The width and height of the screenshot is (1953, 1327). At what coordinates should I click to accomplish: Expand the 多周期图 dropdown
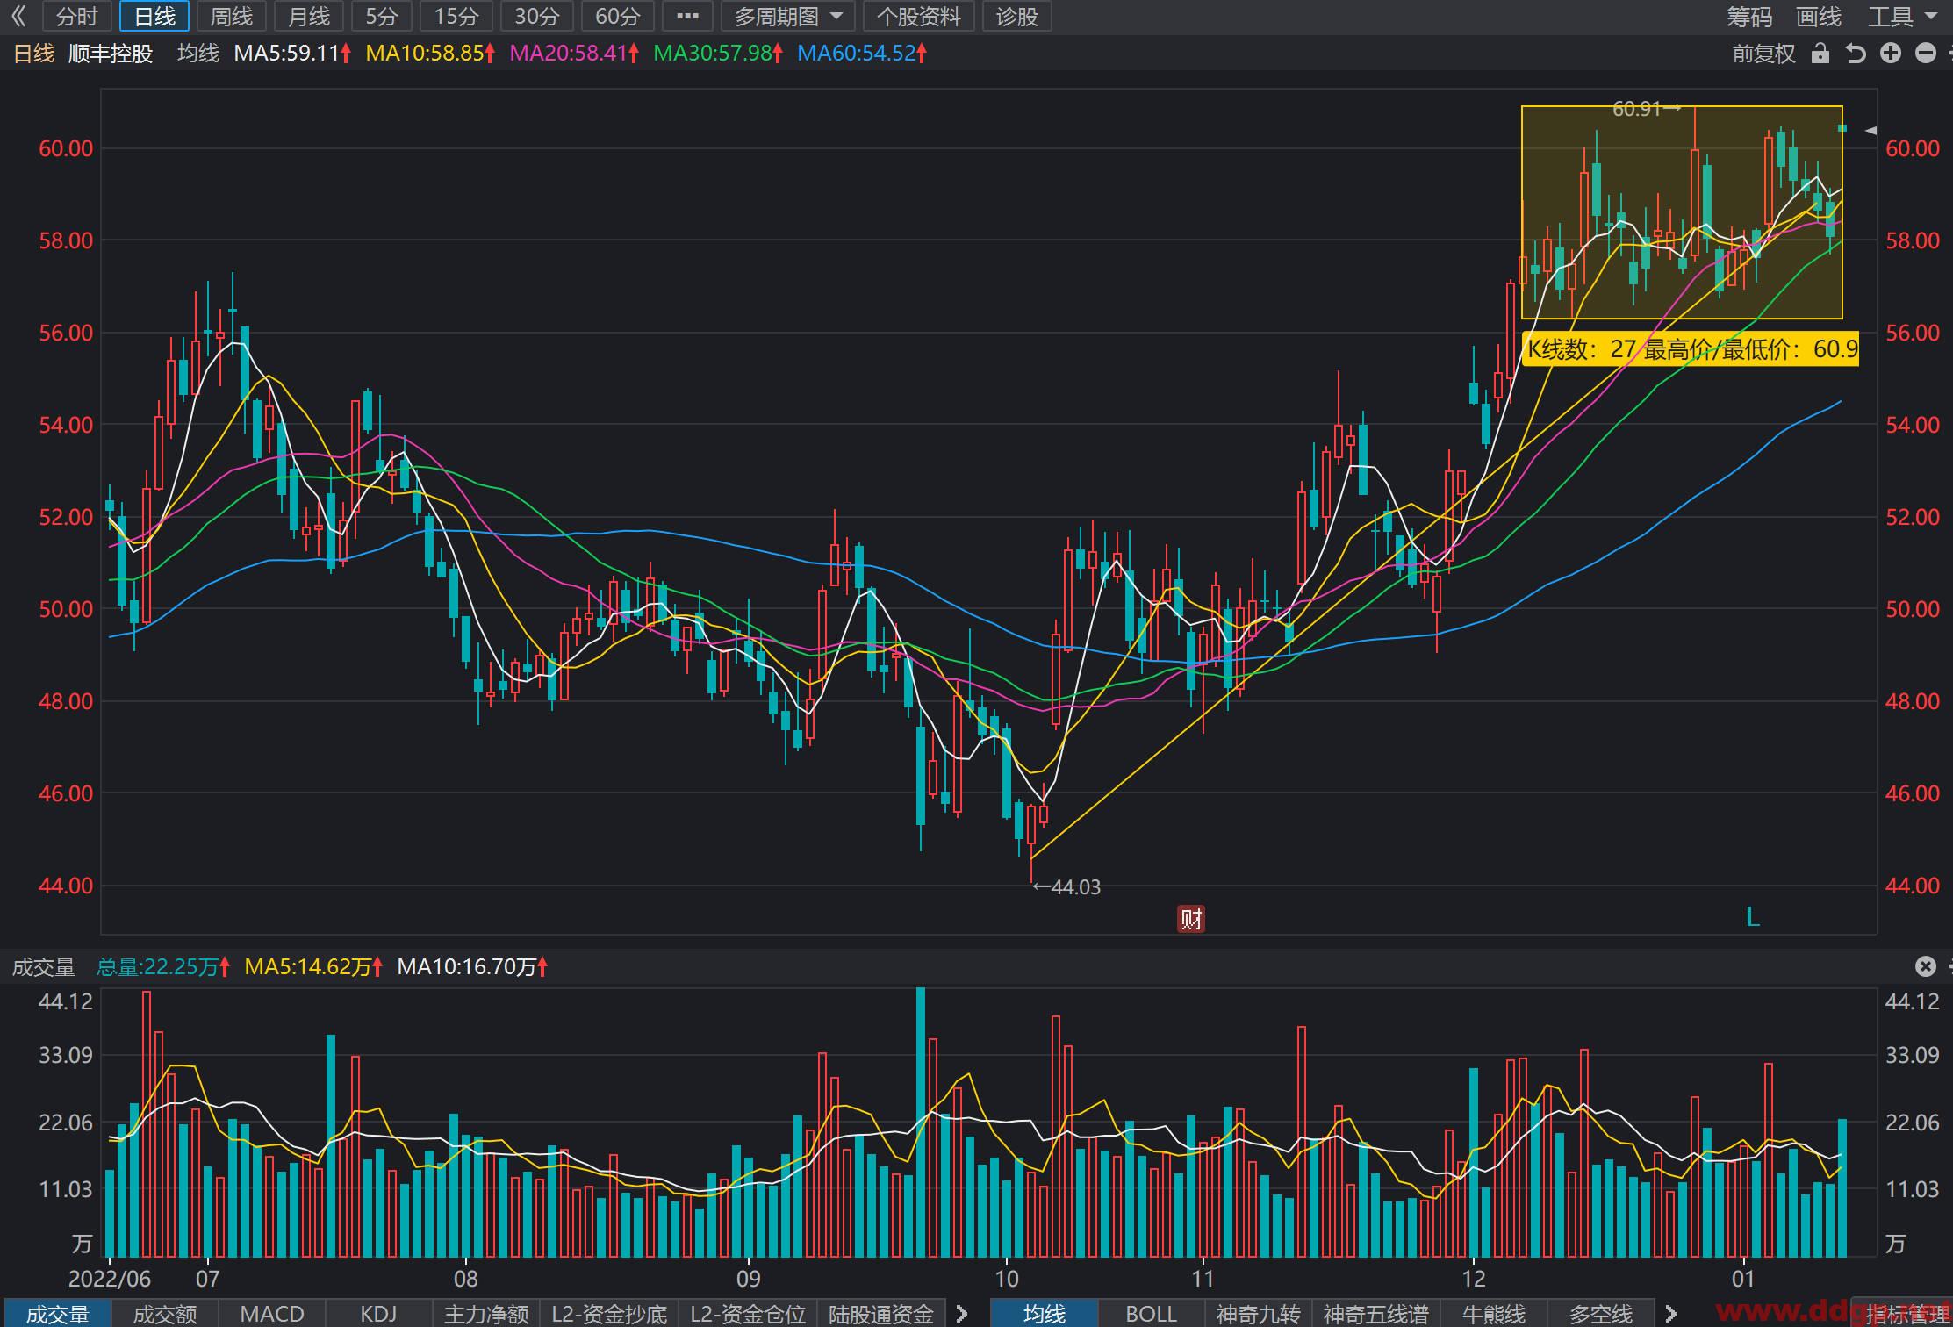point(787,16)
